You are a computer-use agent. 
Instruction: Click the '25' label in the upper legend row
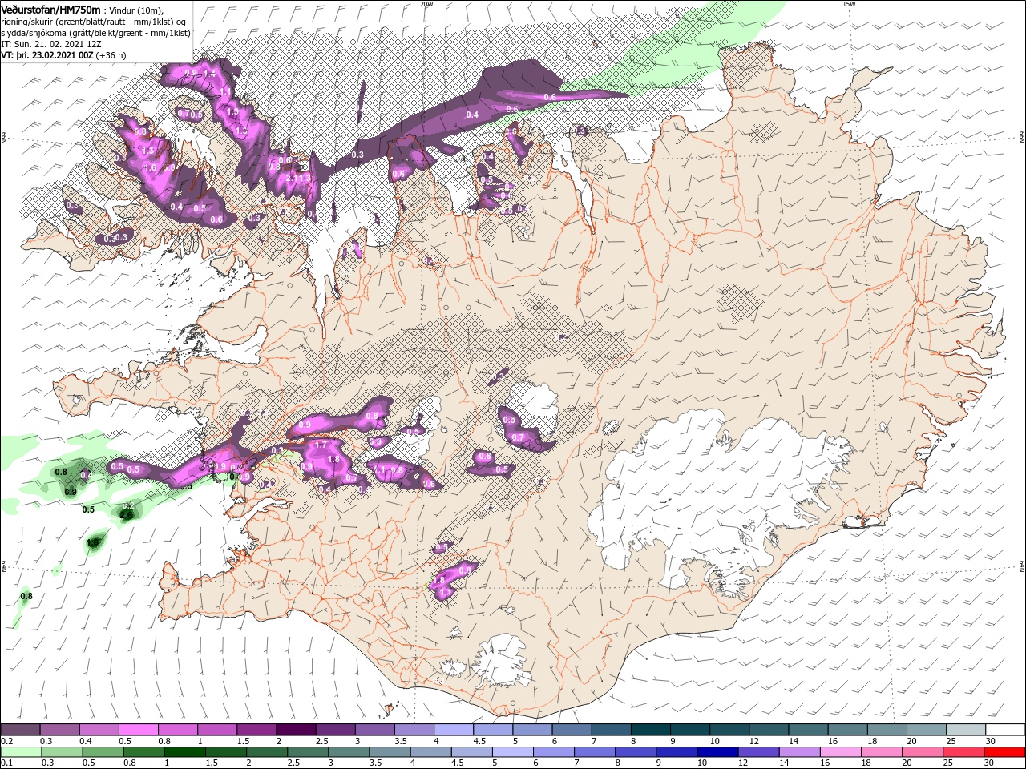950,741
